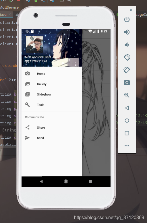Tap the battery icon in status bar
147x223 pixels.
point(98,31)
